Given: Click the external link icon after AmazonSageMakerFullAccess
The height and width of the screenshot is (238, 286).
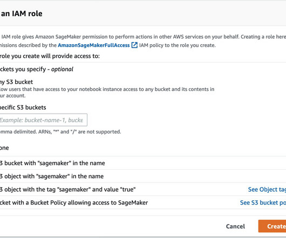Looking at the screenshot, I should click(x=134, y=45).
